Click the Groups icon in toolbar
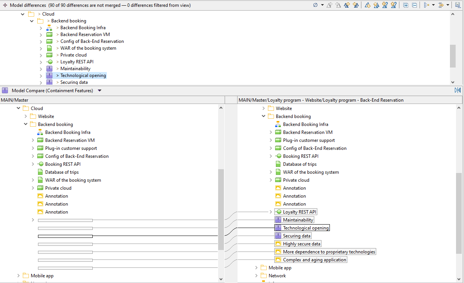The image size is (464, 283). pyautogui.click(x=426, y=5)
